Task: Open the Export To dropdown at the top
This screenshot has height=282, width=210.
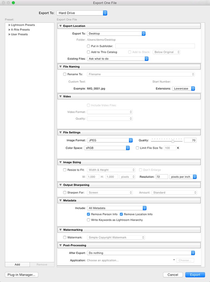Action: click(82, 13)
